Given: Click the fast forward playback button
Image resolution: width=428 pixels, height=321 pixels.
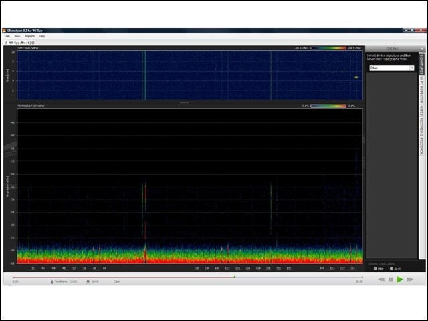Looking at the screenshot, I should (x=410, y=280).
